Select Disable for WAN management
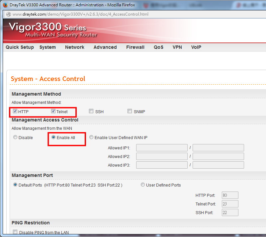266x237 pixels. tap(15, 137)
